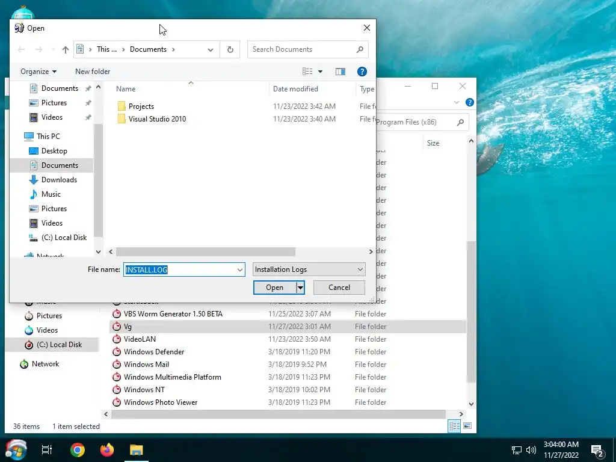
Task: Expand the ribbon chevron in Explorer window
Action: (x=456, y=102)
